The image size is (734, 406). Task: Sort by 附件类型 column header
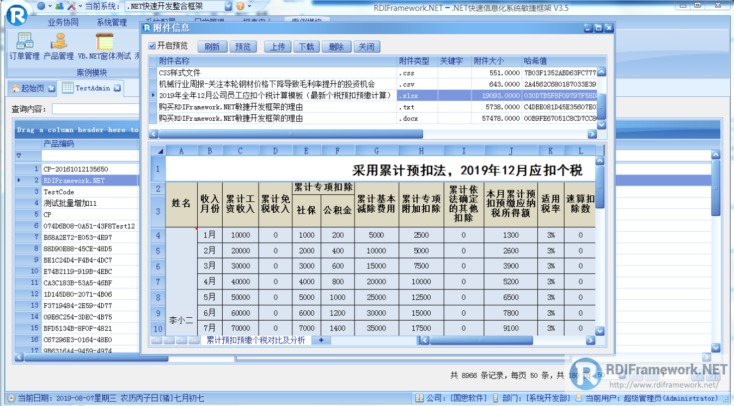418,61
